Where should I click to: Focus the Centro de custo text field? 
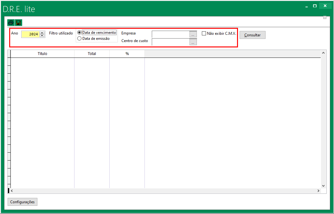[x=170, y=42]
